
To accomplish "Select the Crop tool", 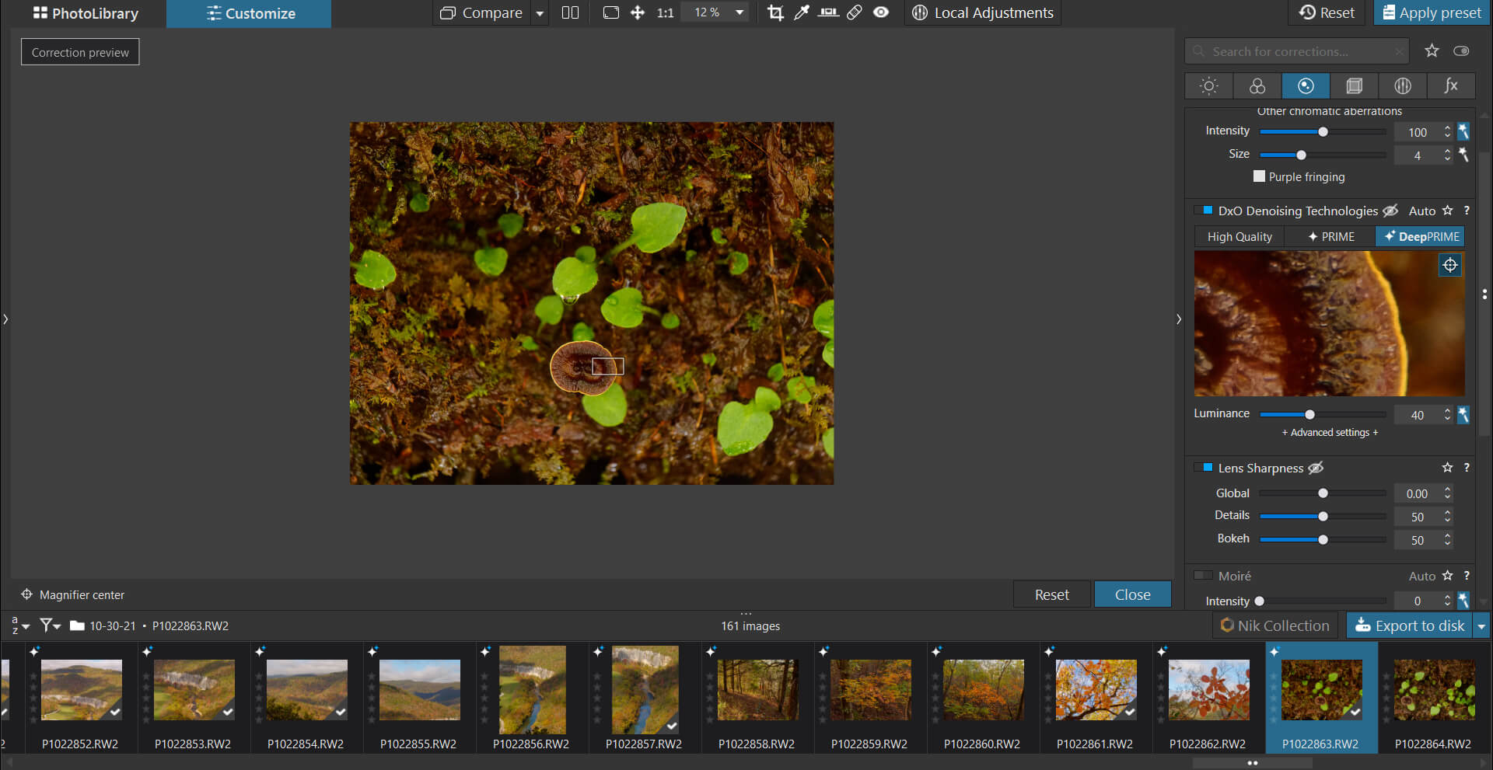I will coord(775,12).
